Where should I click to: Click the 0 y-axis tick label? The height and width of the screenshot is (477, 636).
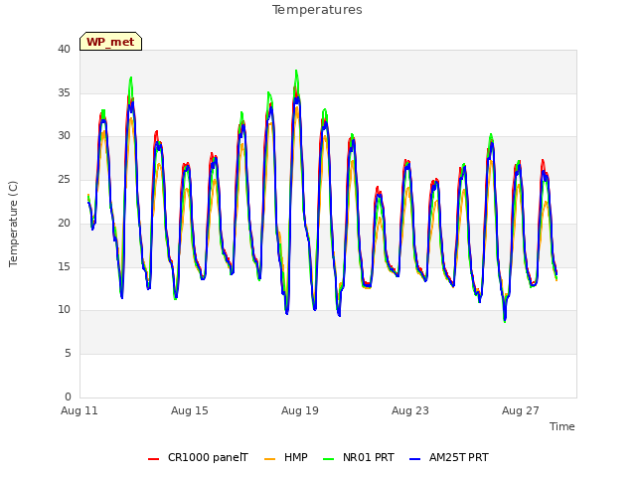(x=68, y=397)
